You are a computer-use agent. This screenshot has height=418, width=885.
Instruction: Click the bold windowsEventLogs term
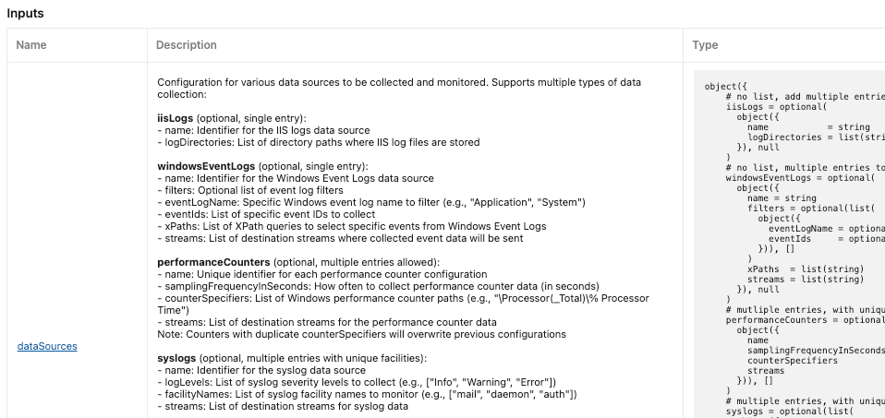206,166
